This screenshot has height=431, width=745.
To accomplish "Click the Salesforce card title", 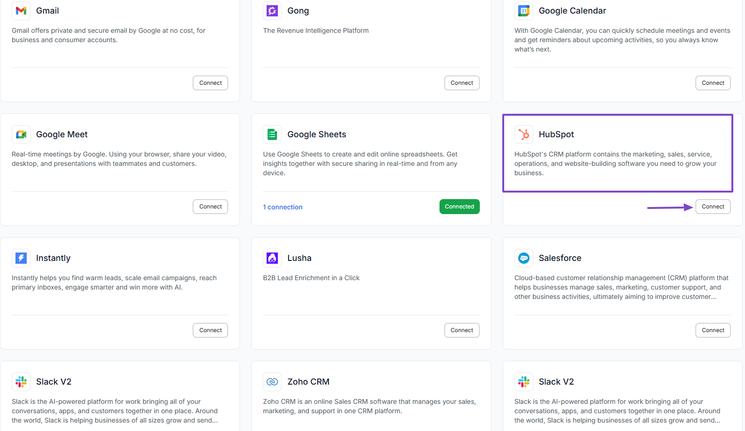I will 560,258.
